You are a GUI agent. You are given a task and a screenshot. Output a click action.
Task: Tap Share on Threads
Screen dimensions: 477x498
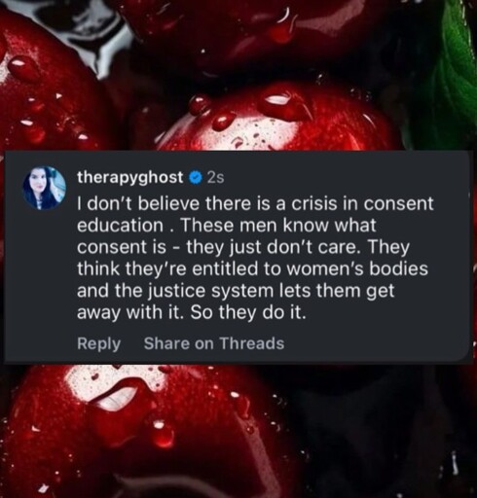214,343
